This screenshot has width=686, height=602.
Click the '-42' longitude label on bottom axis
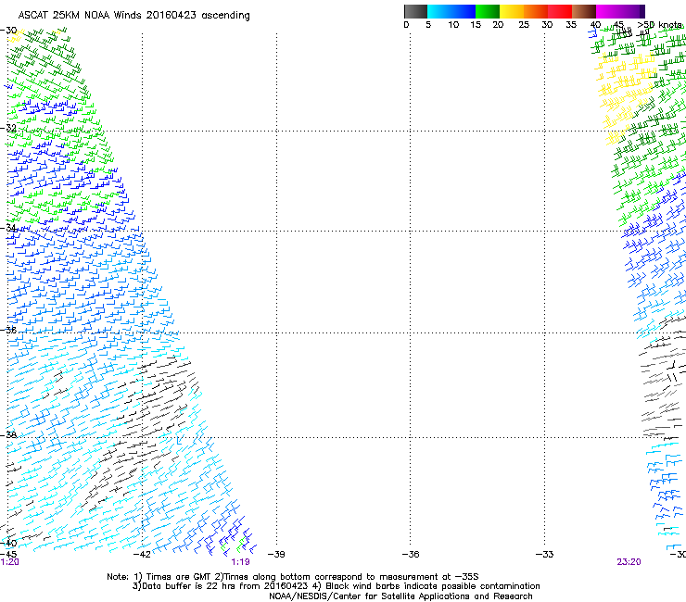142,555
